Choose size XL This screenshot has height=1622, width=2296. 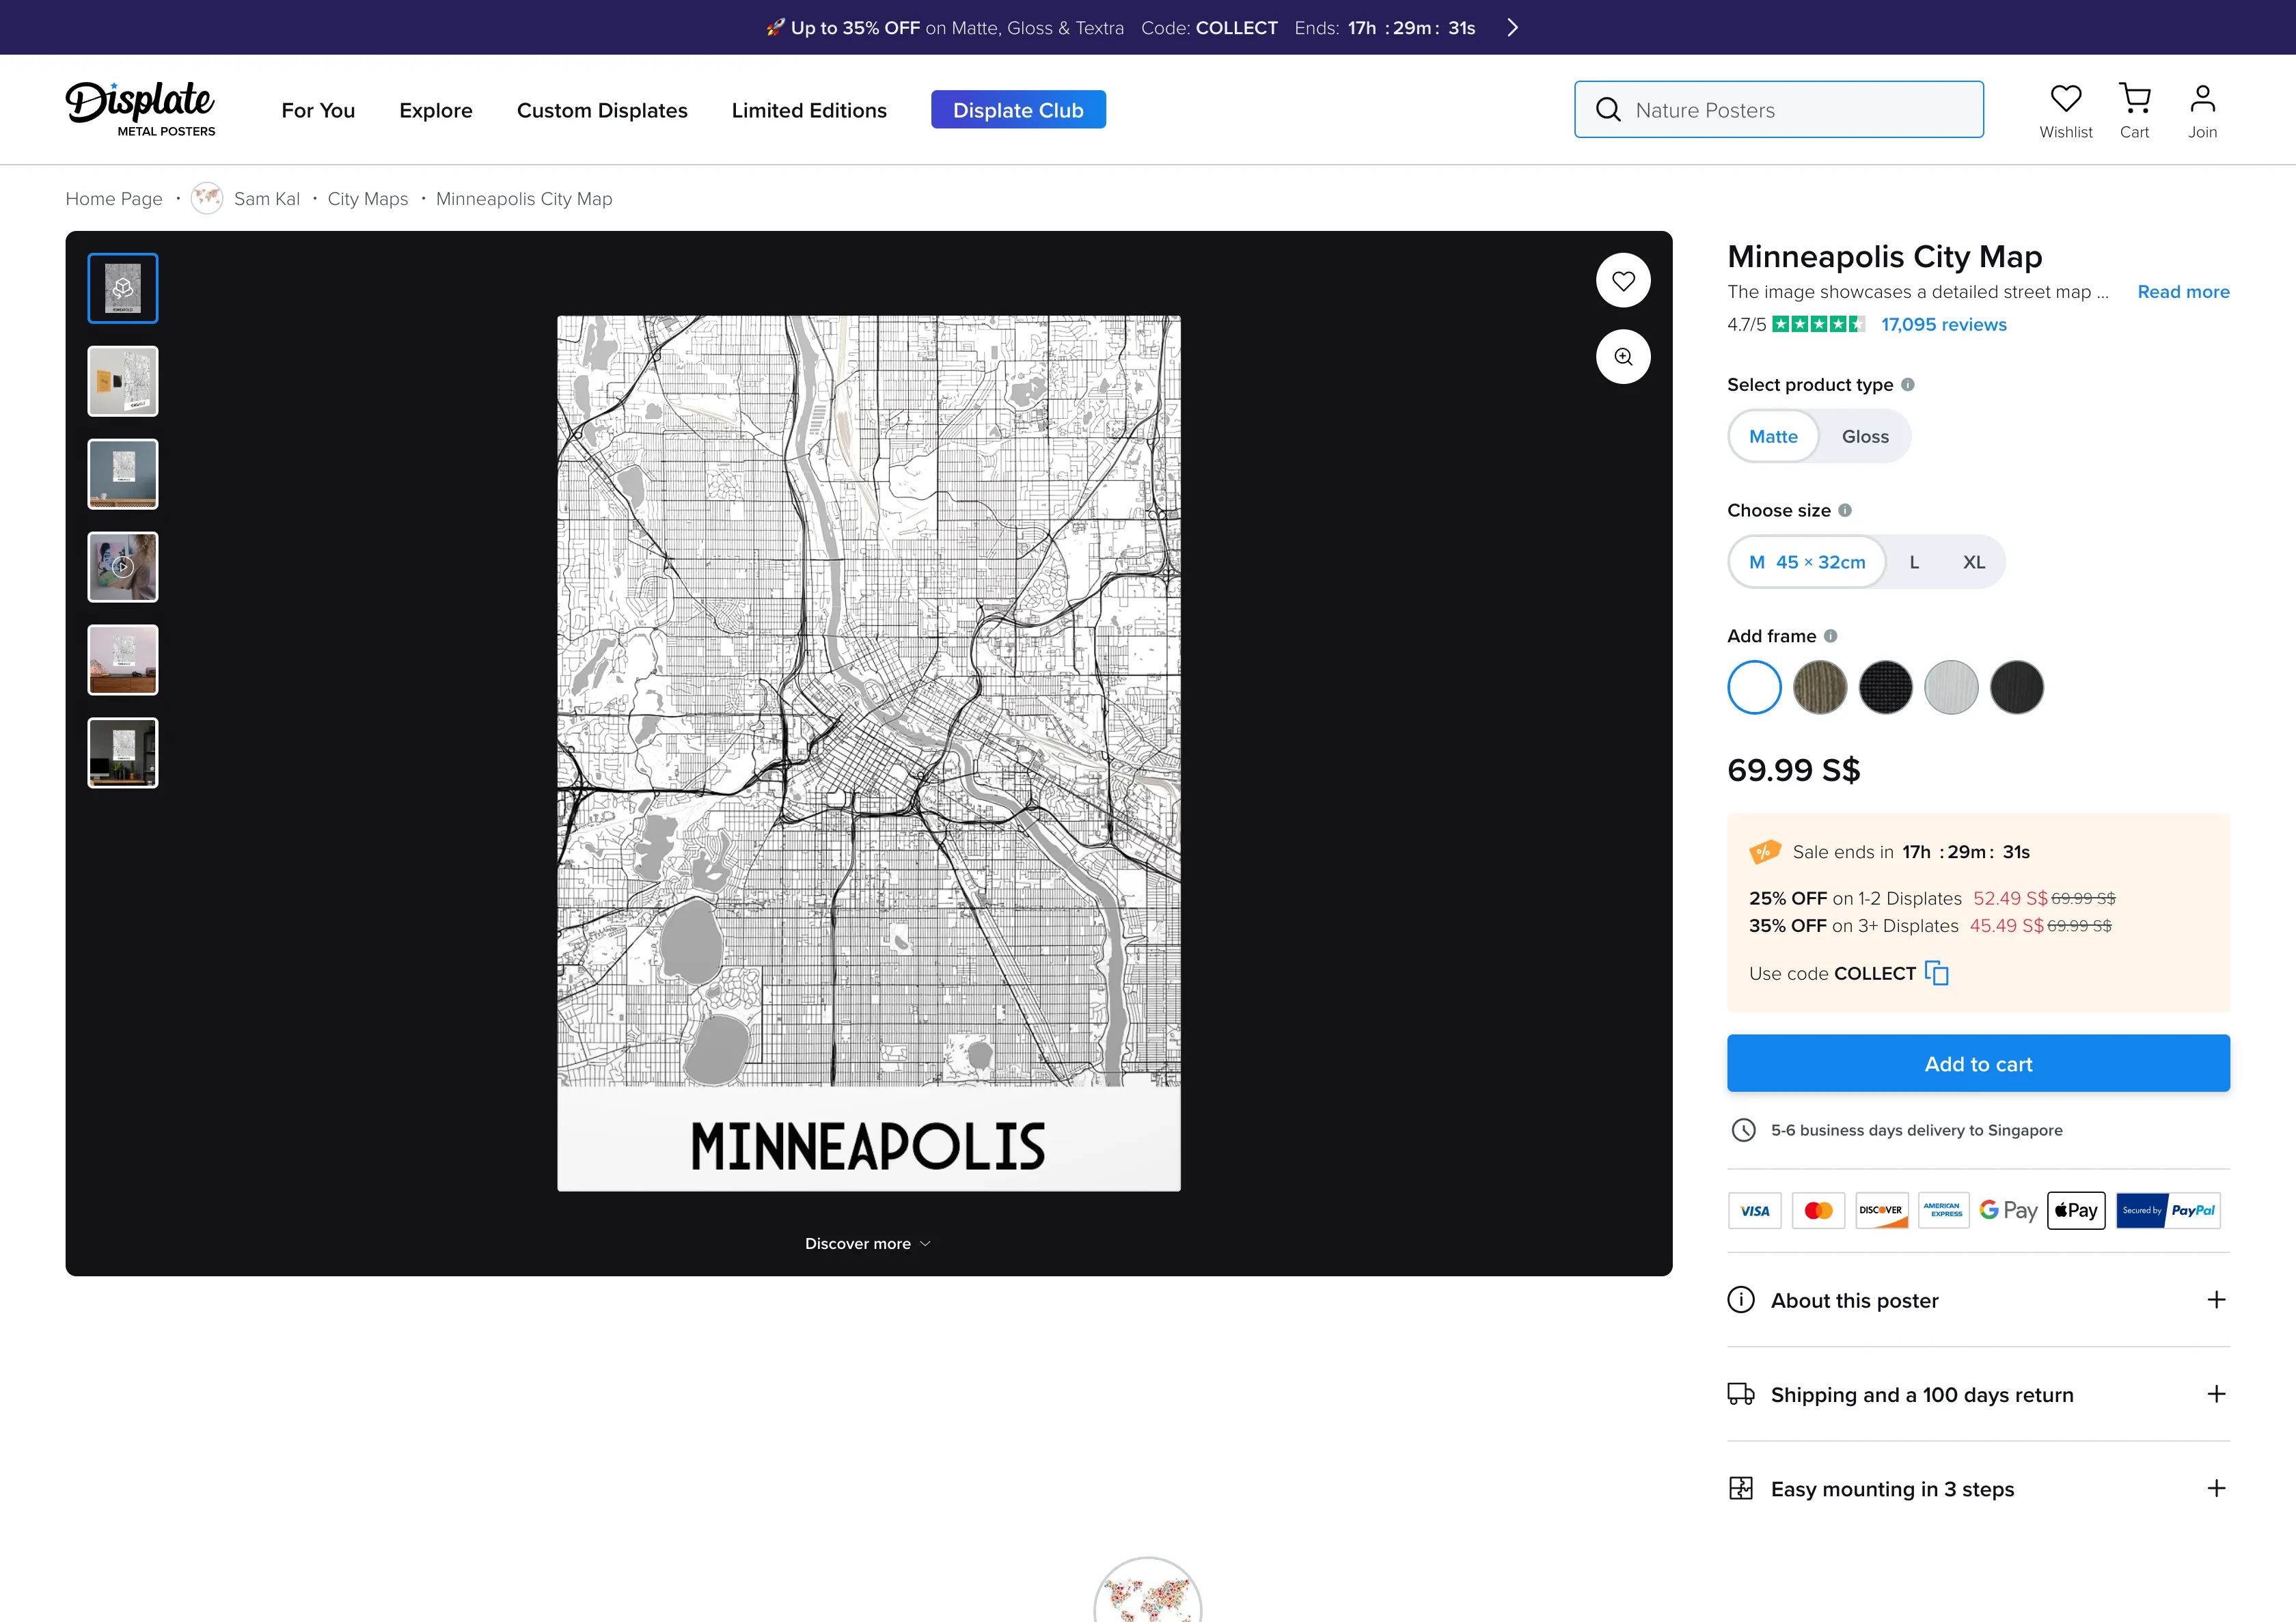(1973, 562)
